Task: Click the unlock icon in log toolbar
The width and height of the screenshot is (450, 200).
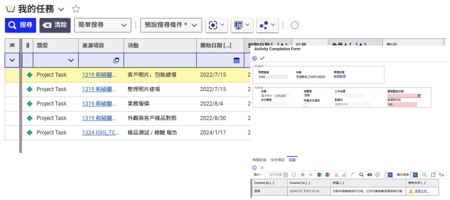Action: coord(344,174)
